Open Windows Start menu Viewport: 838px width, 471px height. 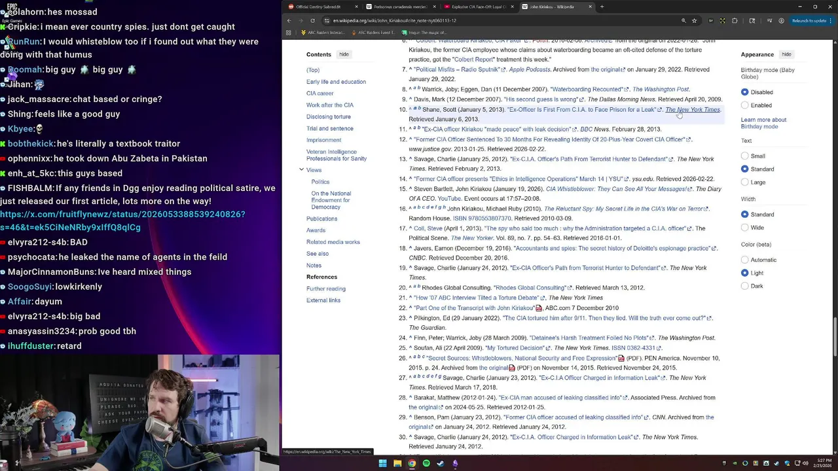coord(382,463)
